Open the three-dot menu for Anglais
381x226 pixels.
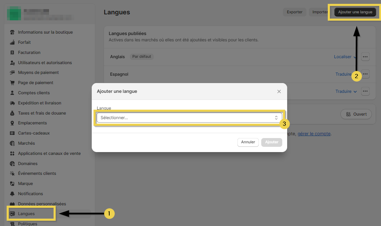(365, 57)
